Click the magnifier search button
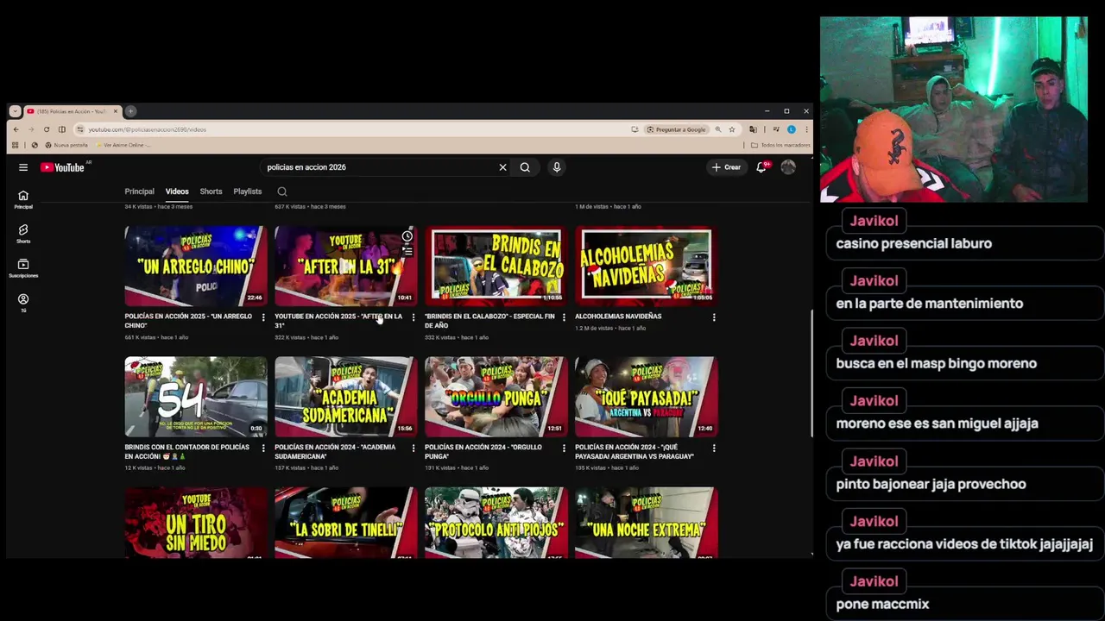This screenshot has width=1105, height=621. point(525,167)
